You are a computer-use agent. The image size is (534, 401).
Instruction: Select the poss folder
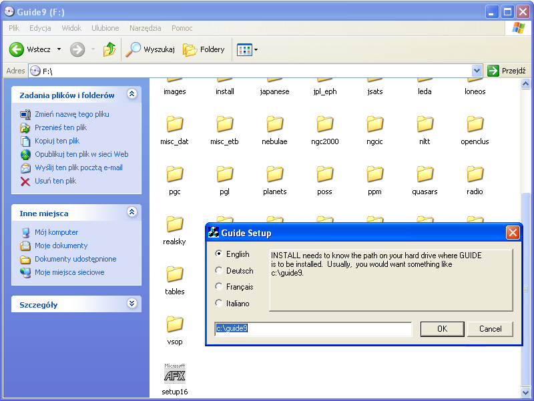click(x=324, y=181)
